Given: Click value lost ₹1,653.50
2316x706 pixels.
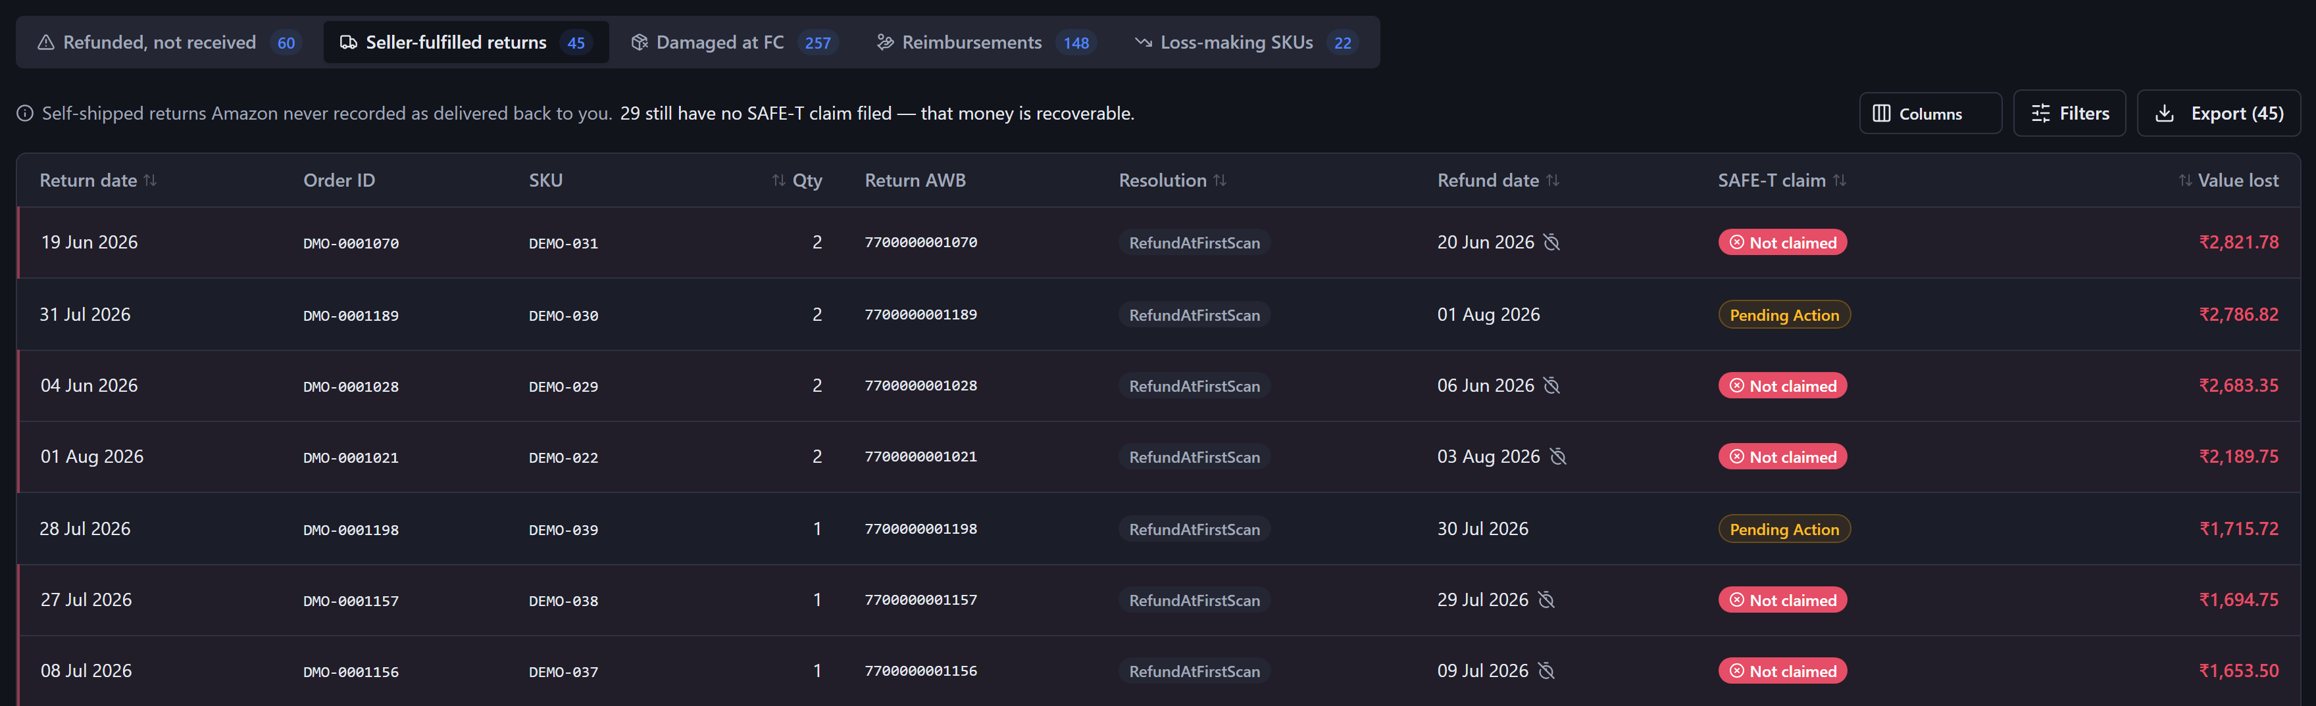Looking at the screenshot, I should point(2238,670).
